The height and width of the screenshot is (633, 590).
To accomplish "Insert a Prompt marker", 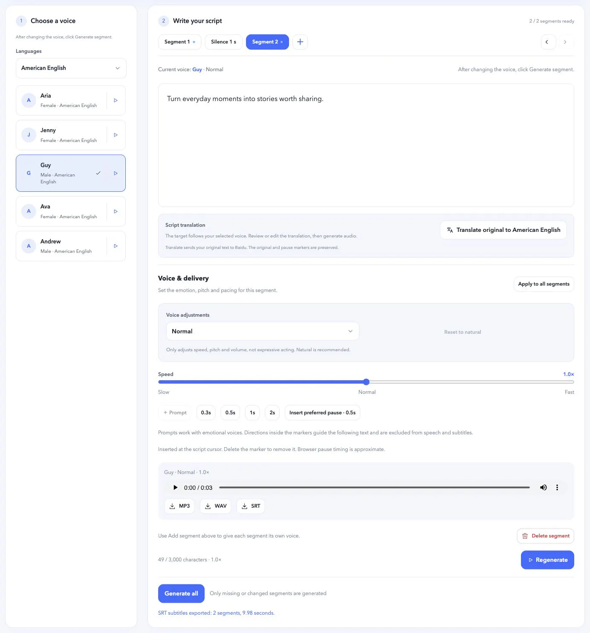I will coord(175,413).
